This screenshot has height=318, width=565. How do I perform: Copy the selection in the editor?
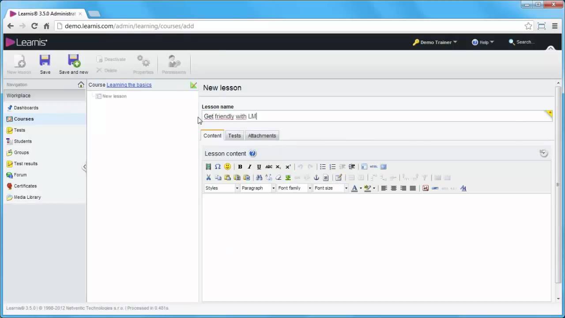(218, 178)
